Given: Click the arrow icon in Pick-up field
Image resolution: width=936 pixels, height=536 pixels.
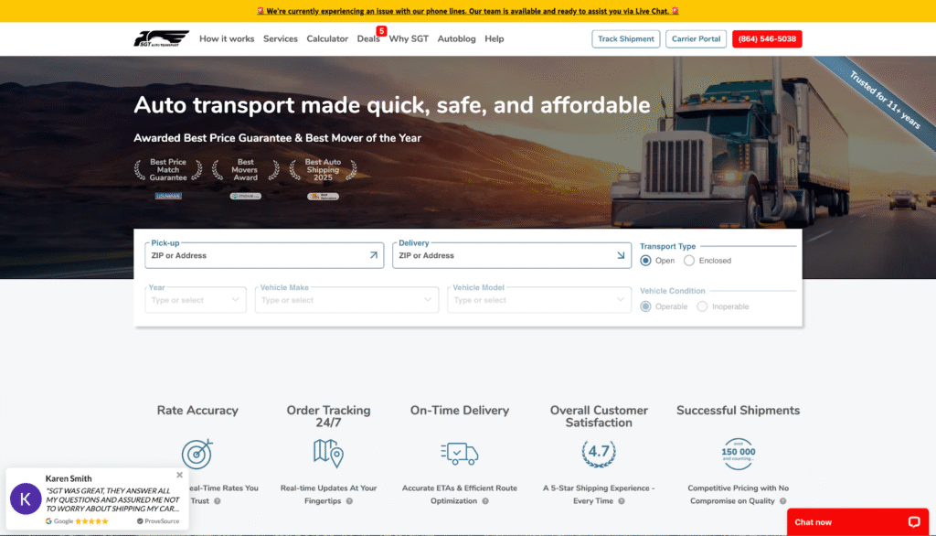Looking at the screenshot, I should point(373,256).
